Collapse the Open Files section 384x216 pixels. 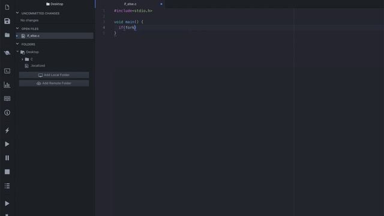click(x=17, y=29)
